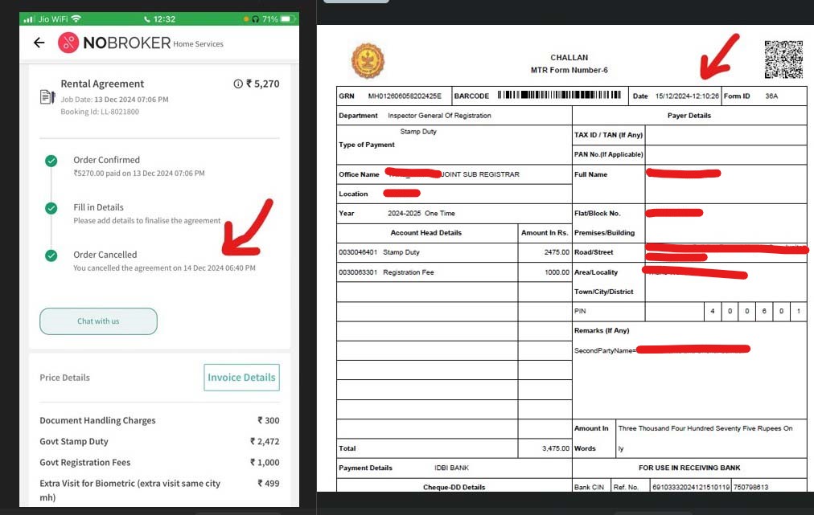Viewport: 814px width, 515px height.
Task: Open Invoice Details
Action: (x=241, y=378)
